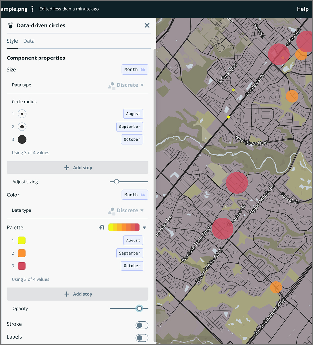Image resolution: width=313 pixels, height=345 pixels.
Task: Click the quotes icon on the Size Month chip
Action: click(142, 69)
